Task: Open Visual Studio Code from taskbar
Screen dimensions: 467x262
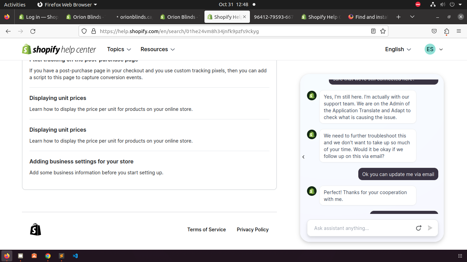Action: click(75, 256)
